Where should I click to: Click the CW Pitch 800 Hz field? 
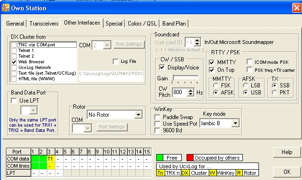pos(180,92)
